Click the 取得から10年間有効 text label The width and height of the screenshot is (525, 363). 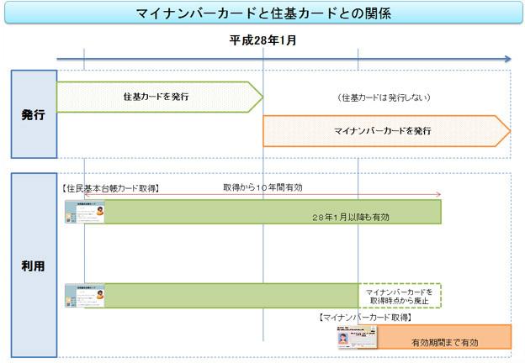click(x=263, y=186)
